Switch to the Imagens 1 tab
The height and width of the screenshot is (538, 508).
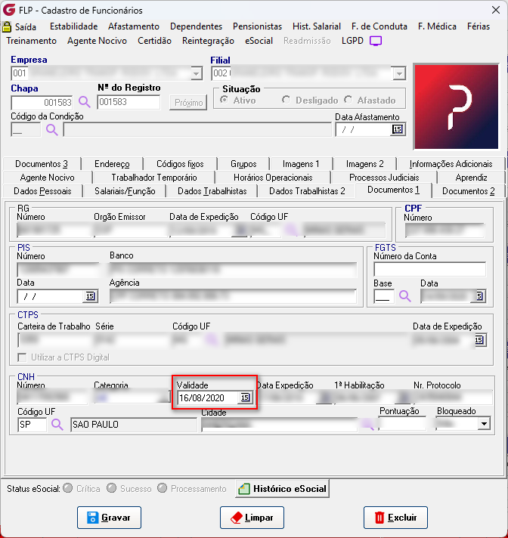coord(301,164)
